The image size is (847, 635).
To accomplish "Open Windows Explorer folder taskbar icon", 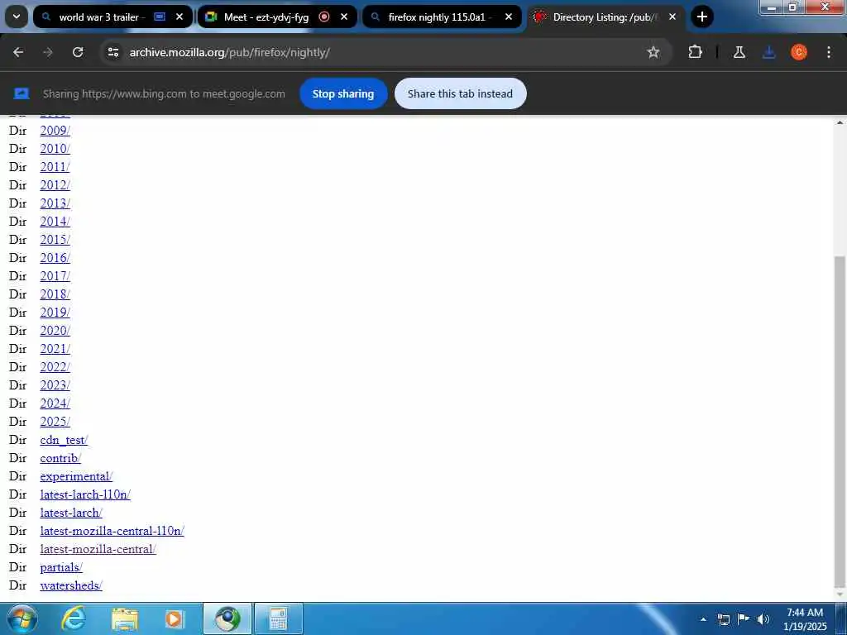I will point(125,618).
